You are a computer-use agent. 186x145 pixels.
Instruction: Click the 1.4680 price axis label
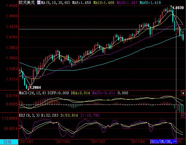pyautogui.click(x=12, y=16)
